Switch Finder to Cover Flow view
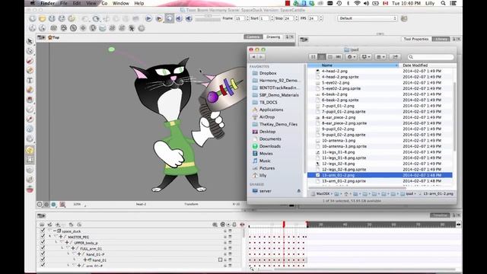The width and height of the screenshot is (487, 274). pyautogui.click(x=338, y=57)
